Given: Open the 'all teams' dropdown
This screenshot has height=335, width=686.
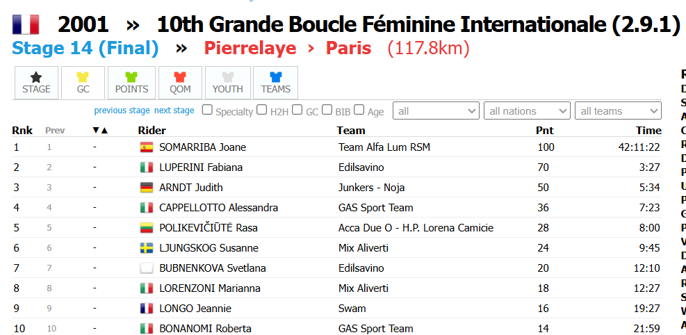Looking at the screenshot, I should (x=618, y=111).
